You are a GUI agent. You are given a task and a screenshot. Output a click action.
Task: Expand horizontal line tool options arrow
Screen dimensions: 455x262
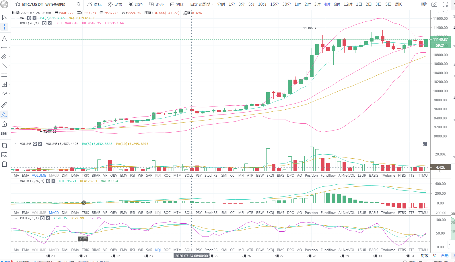(9, 48)
